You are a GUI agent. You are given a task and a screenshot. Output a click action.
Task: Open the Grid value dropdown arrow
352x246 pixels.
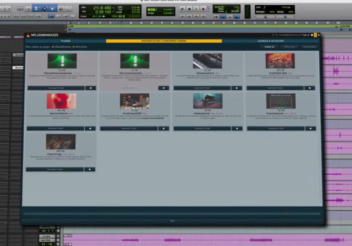click(x=173, y=9)
